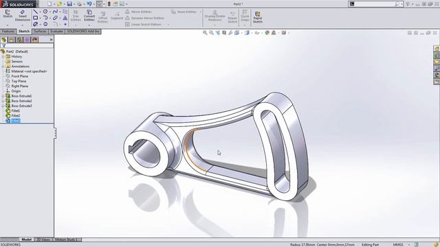Open the SOLIDWORKS Add-Ins tab

83,32
